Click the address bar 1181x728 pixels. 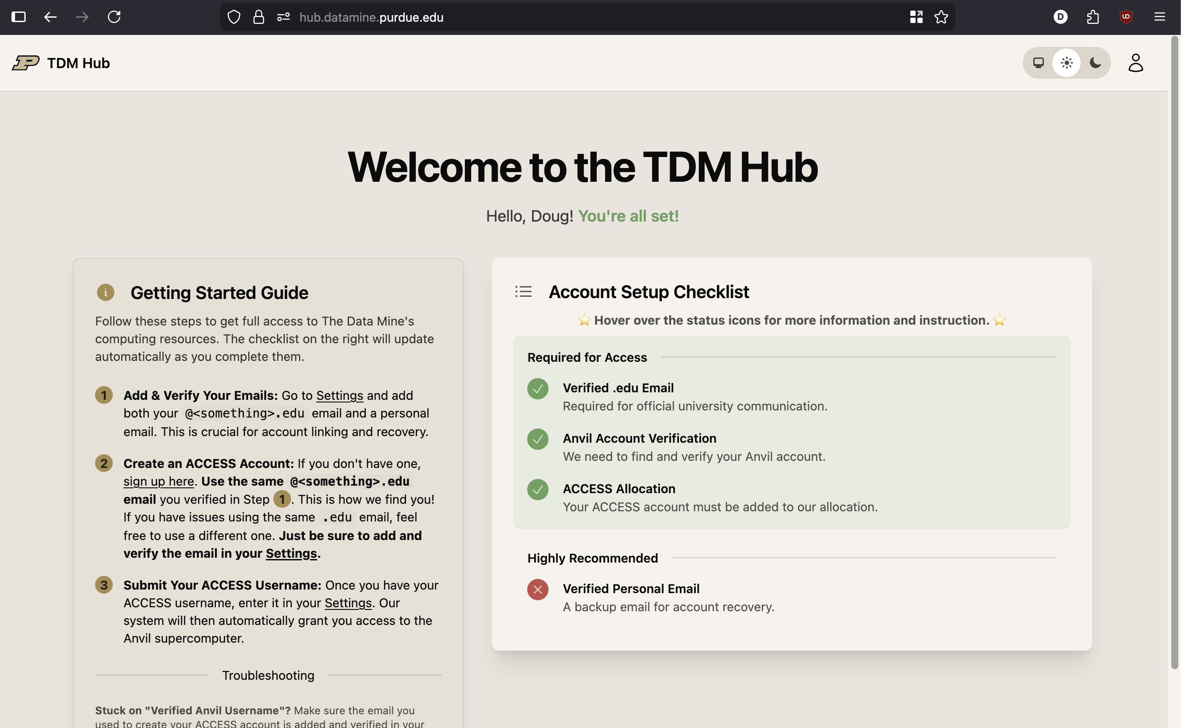[x=529, y=17]
